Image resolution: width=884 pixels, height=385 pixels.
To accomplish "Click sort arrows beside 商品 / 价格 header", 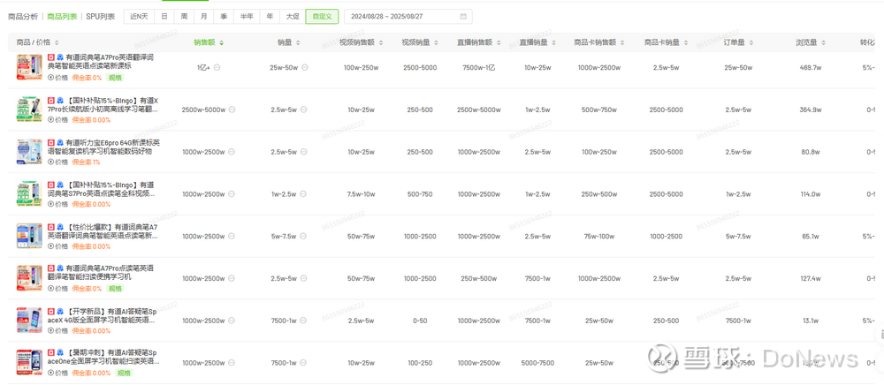I will (x=57, y=42).
